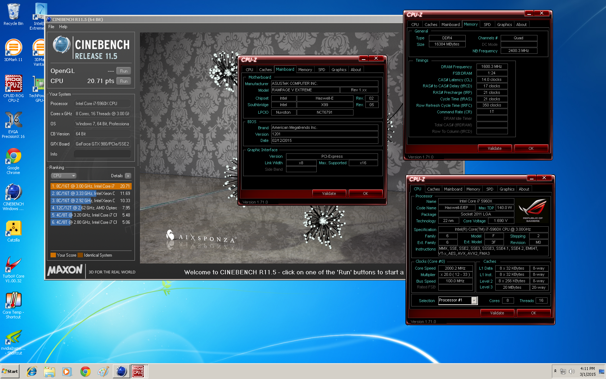Click OK in the Memory CPU-Z window

pyautogui.click(x=531, y=148)
